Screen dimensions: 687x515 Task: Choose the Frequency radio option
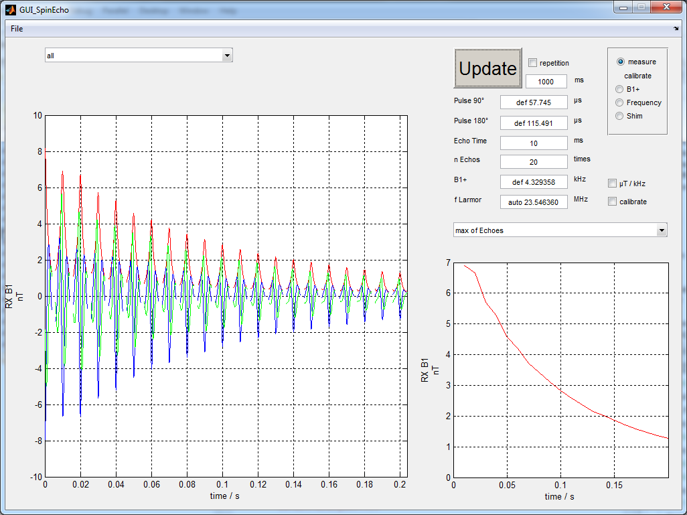pos(619,102)
